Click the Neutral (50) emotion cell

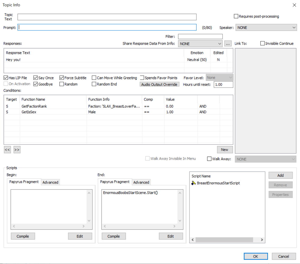click(x=197, y=60)
